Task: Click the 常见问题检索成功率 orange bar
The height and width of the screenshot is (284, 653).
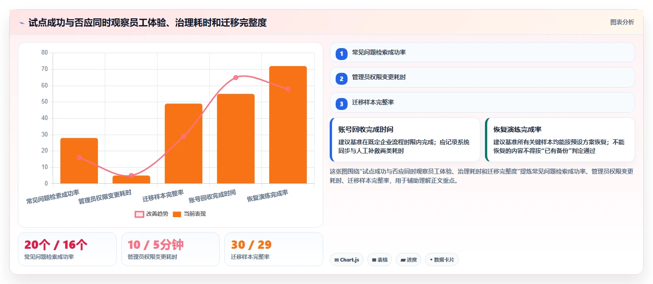Action: [79, 161]
